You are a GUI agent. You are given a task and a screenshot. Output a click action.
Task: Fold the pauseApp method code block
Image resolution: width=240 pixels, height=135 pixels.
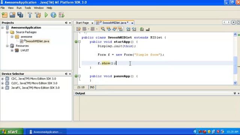tap(79, 76)
